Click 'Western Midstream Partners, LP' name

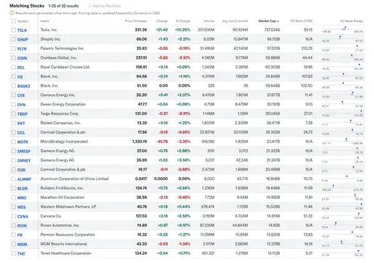point(68,206)
